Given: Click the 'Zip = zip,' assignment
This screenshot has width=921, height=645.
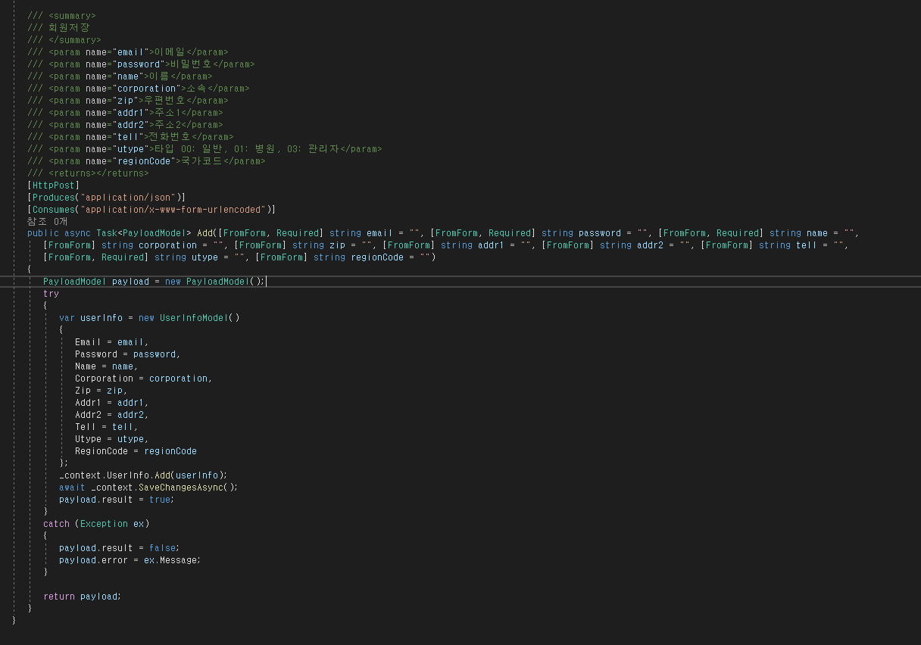Looking at the screenshot, I should pos(101,391).
